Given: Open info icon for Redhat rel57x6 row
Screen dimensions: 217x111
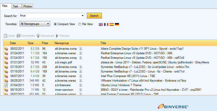Looking at the screenshot, I should pos(81,58).
